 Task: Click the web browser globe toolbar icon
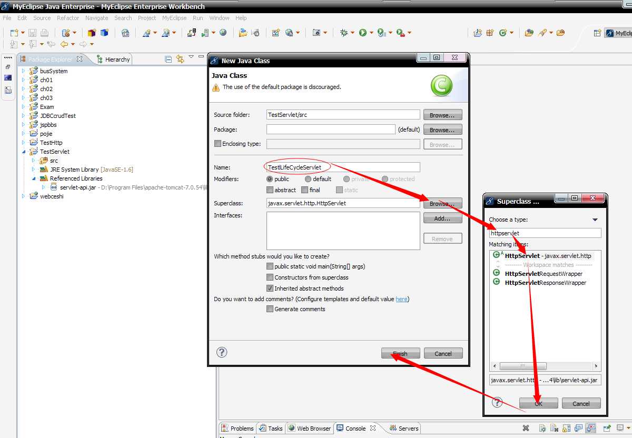tap(223, 33)
